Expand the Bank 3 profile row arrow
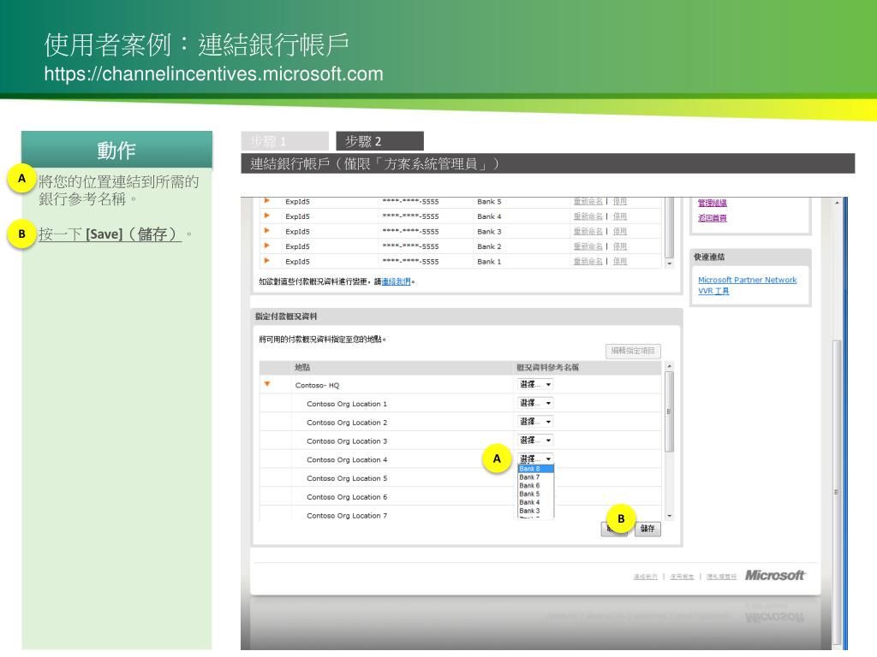The width and height of the screenshot is (877, 657). pos(267,231)
